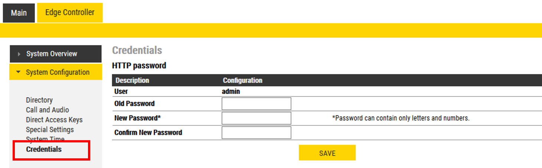Focus the Old Password field
This screenshot has height=168, width=542.
click(x=256, y=104)
